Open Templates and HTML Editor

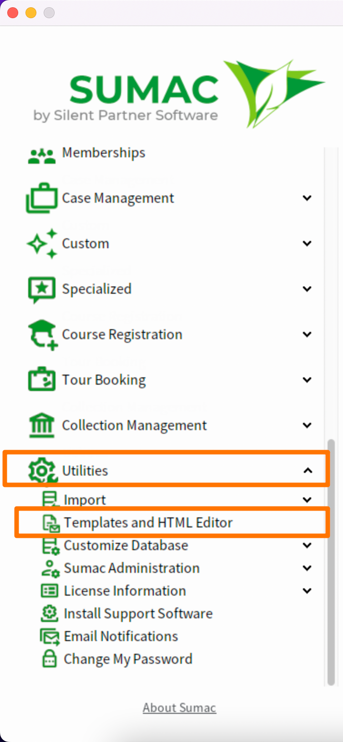click(x=148, y=522)
